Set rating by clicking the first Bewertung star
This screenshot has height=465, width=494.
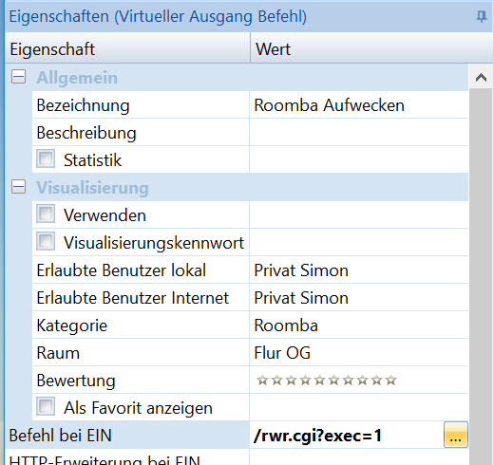click(262, 380)
